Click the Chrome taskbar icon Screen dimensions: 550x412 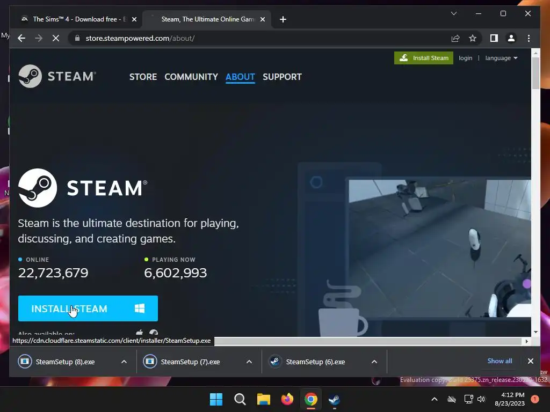click(311, 399)
